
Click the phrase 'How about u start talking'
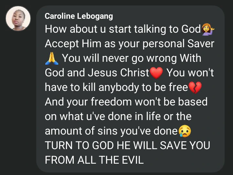[x=105, y=29]
